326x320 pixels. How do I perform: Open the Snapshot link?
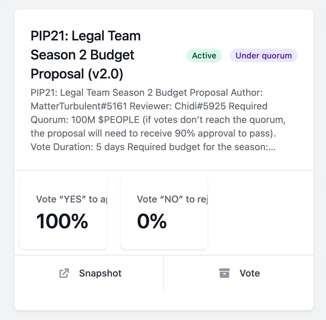click(x=100, y=273)
